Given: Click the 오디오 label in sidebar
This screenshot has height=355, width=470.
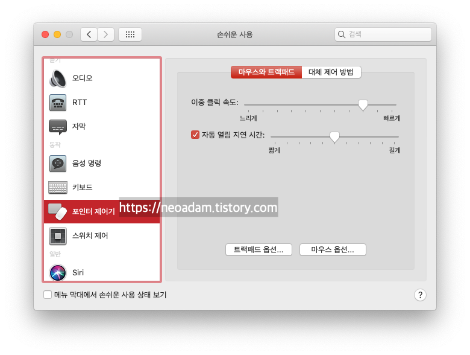Looking at the screenshot, I should coord(83,78).
